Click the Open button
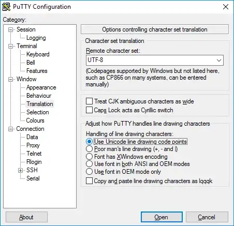This screenshot has height=226, width=234. [x=162, y=217]
